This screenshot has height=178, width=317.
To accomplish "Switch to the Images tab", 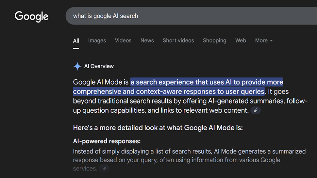I will pyautogui.click(x=97, y=40).
